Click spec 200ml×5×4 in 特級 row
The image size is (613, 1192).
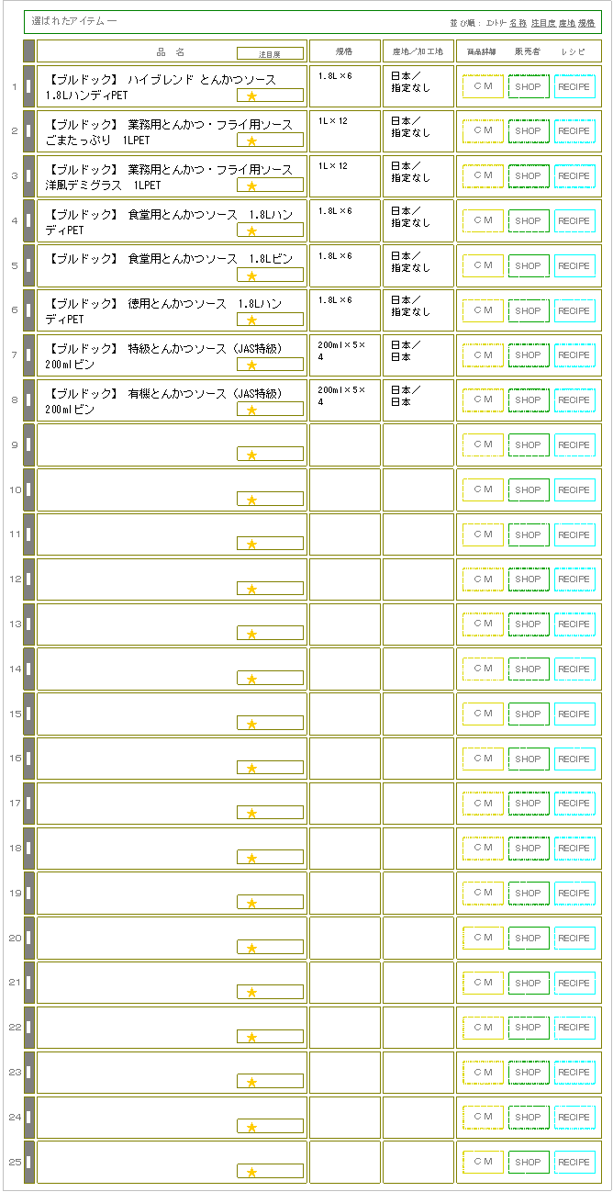click(341, 350)
